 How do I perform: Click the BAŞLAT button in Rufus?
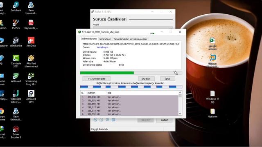point(146,120)
